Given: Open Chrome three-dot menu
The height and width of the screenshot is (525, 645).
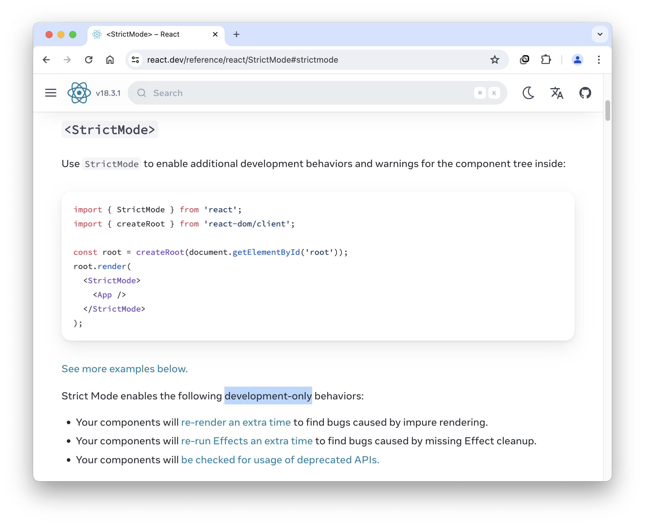Looking at the screenshot, I should click(x=598, y=60).
